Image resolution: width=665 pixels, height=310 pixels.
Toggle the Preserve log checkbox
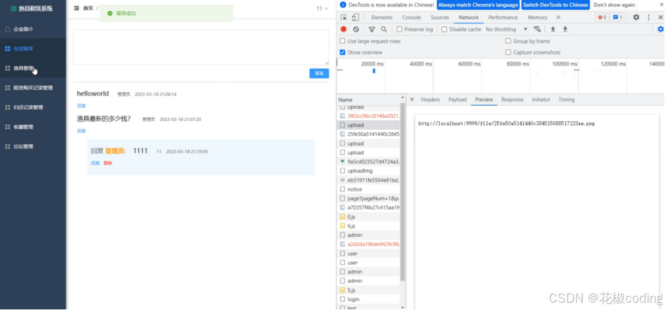point(399,29)
